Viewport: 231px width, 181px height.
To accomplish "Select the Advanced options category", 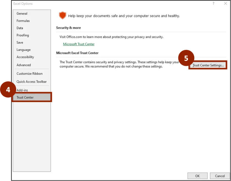I will point(24,65).
